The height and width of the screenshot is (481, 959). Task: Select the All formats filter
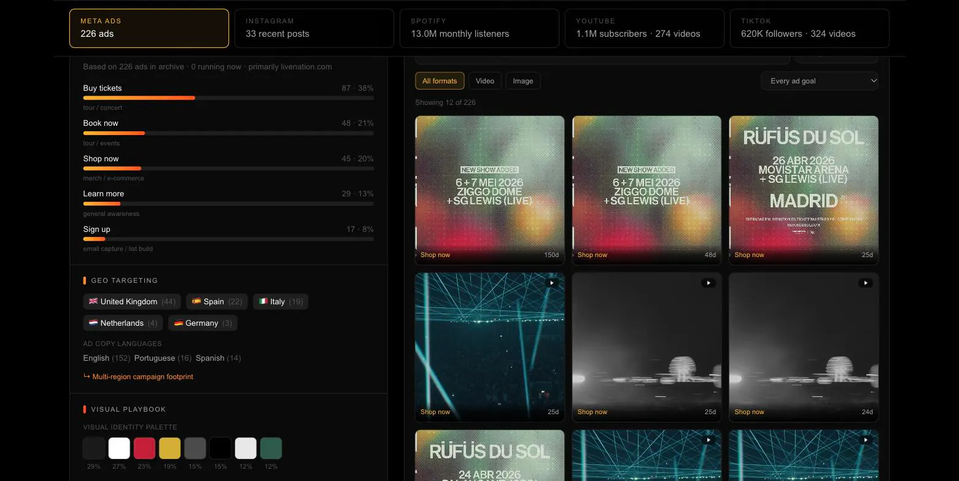(440, 81)
